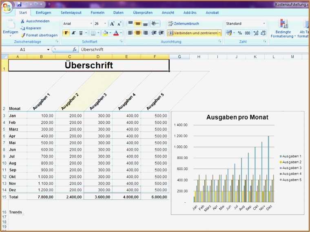This screenshot has height=232, width=310.
Task: Open the font size dropdown
Action: (105, 24)
